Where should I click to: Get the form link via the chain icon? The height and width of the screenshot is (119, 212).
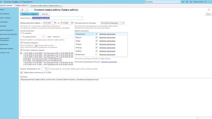[x=209, y=10]
